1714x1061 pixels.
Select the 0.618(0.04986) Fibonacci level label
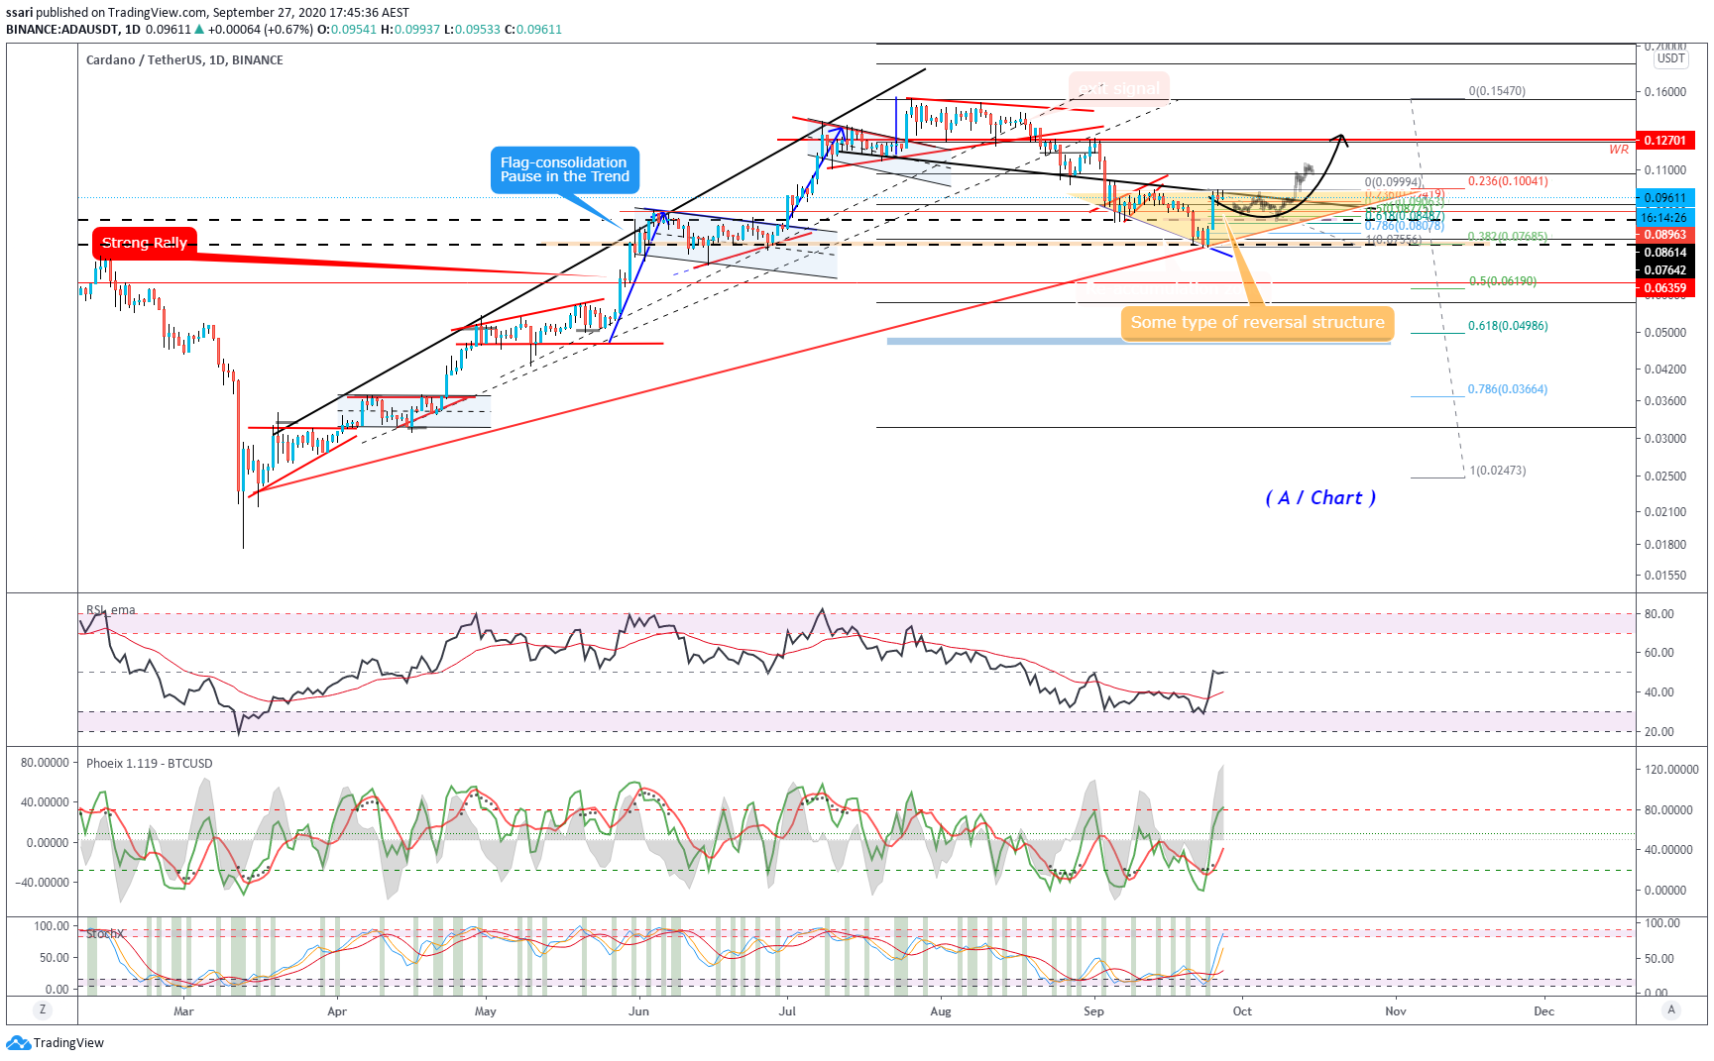1508,326
